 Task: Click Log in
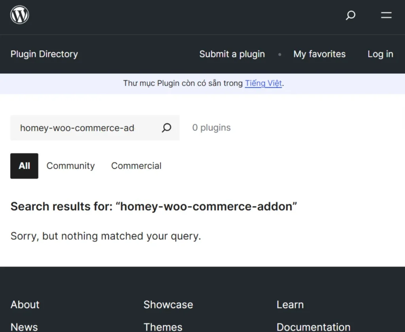(x=380, y=54)
